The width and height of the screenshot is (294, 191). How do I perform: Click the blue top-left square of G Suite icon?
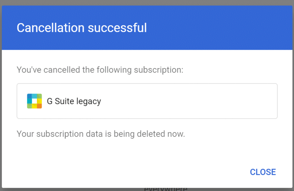tap(29, 96)
